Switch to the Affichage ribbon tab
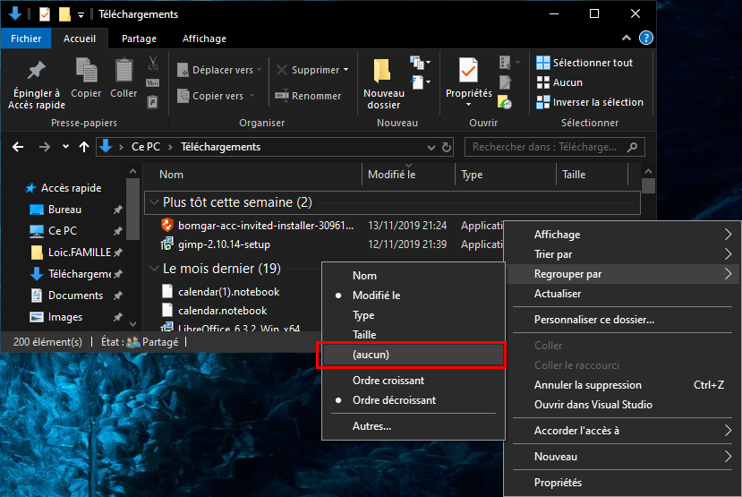The image size is (742, 497). point(203,39)
